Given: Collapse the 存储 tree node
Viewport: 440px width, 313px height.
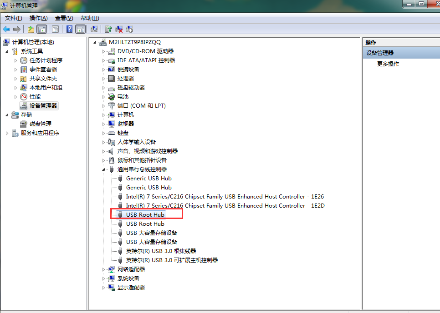Looking at the screenshot, I should click(x=7, y=115).
